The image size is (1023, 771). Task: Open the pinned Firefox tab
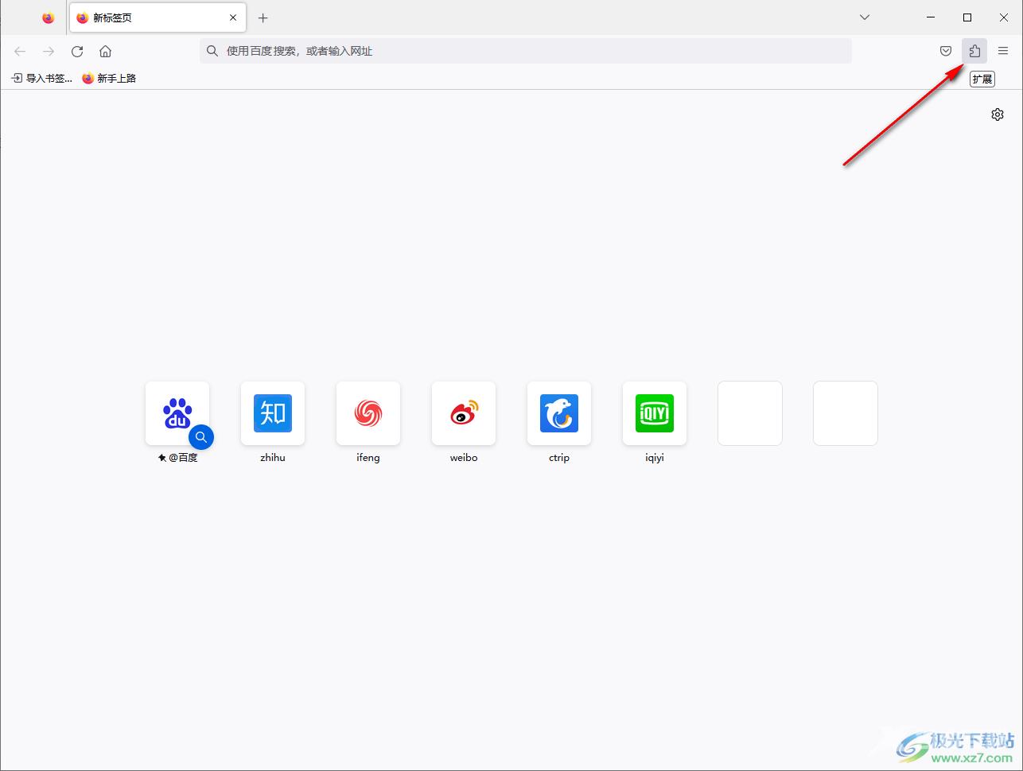tap(49, 17)
